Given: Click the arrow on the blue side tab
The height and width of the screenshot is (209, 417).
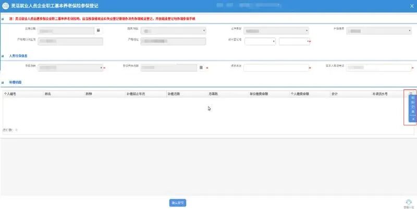Looking at the screenshot, I should point(413,119).
